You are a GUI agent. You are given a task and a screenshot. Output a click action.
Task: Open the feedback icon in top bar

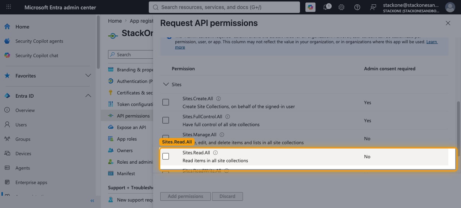pos(373,7)
